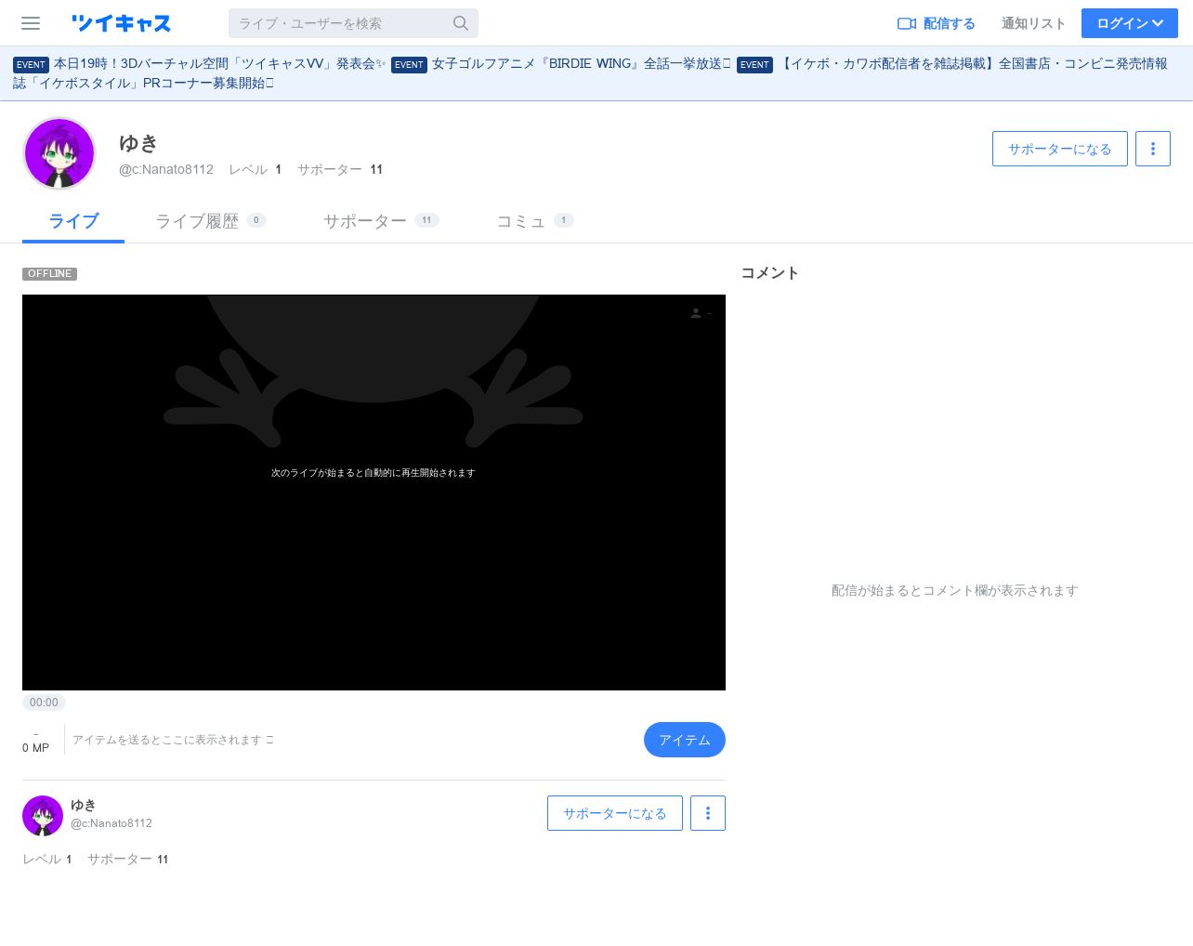Open the hamburger menu
Screen dimensions: 1193x946
pyautogui.click(x=31, y=23)
